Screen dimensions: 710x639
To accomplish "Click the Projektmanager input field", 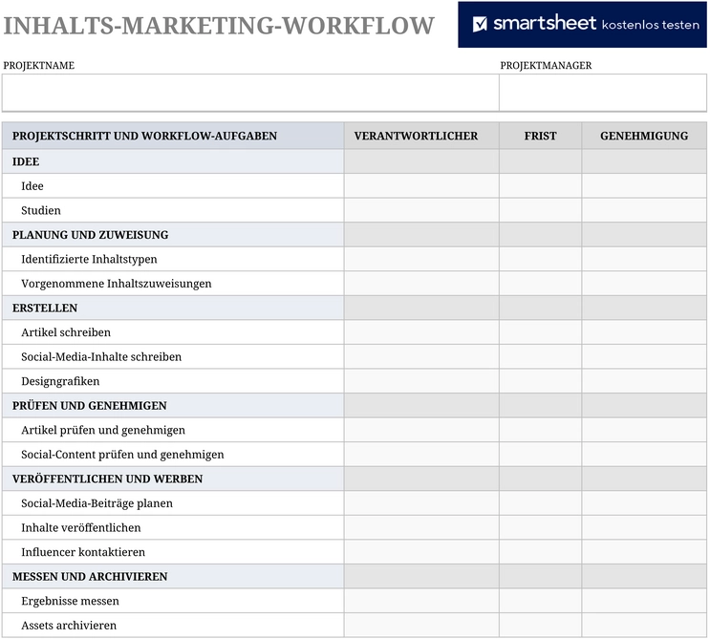I will pyautogui.click(x=603, y=93).
